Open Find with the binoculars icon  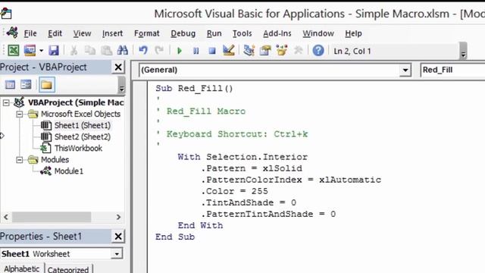(x=123, y=50)
